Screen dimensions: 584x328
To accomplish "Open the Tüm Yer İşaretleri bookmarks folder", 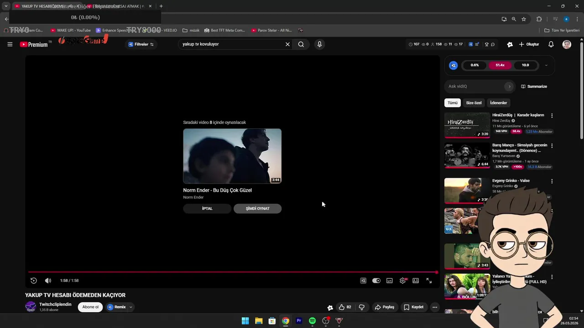I will pyautogui.click(x=562, y=30).
